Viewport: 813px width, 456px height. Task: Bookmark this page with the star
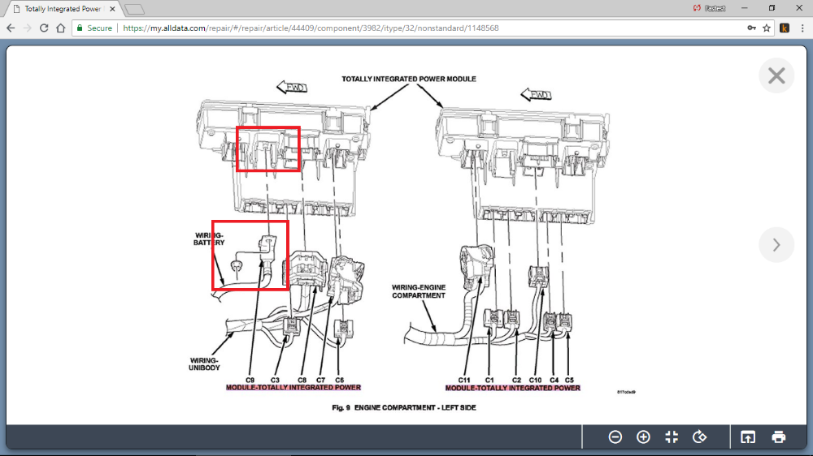(766, 28)
